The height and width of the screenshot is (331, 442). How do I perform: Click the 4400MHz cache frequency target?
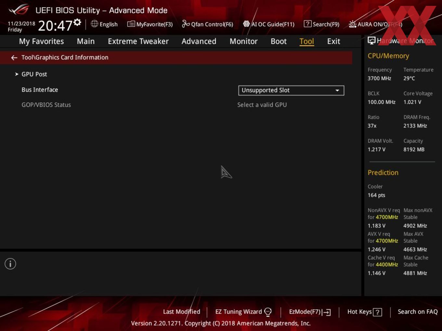click(387, 264)
